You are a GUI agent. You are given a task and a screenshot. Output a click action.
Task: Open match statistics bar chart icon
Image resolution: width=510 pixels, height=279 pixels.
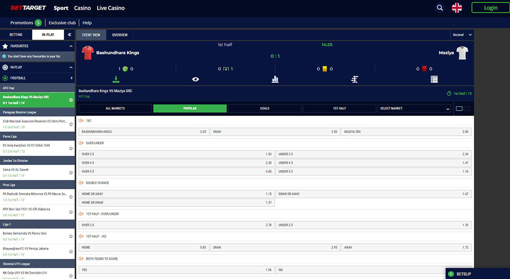pyautogui.click(x=275, y=79)
